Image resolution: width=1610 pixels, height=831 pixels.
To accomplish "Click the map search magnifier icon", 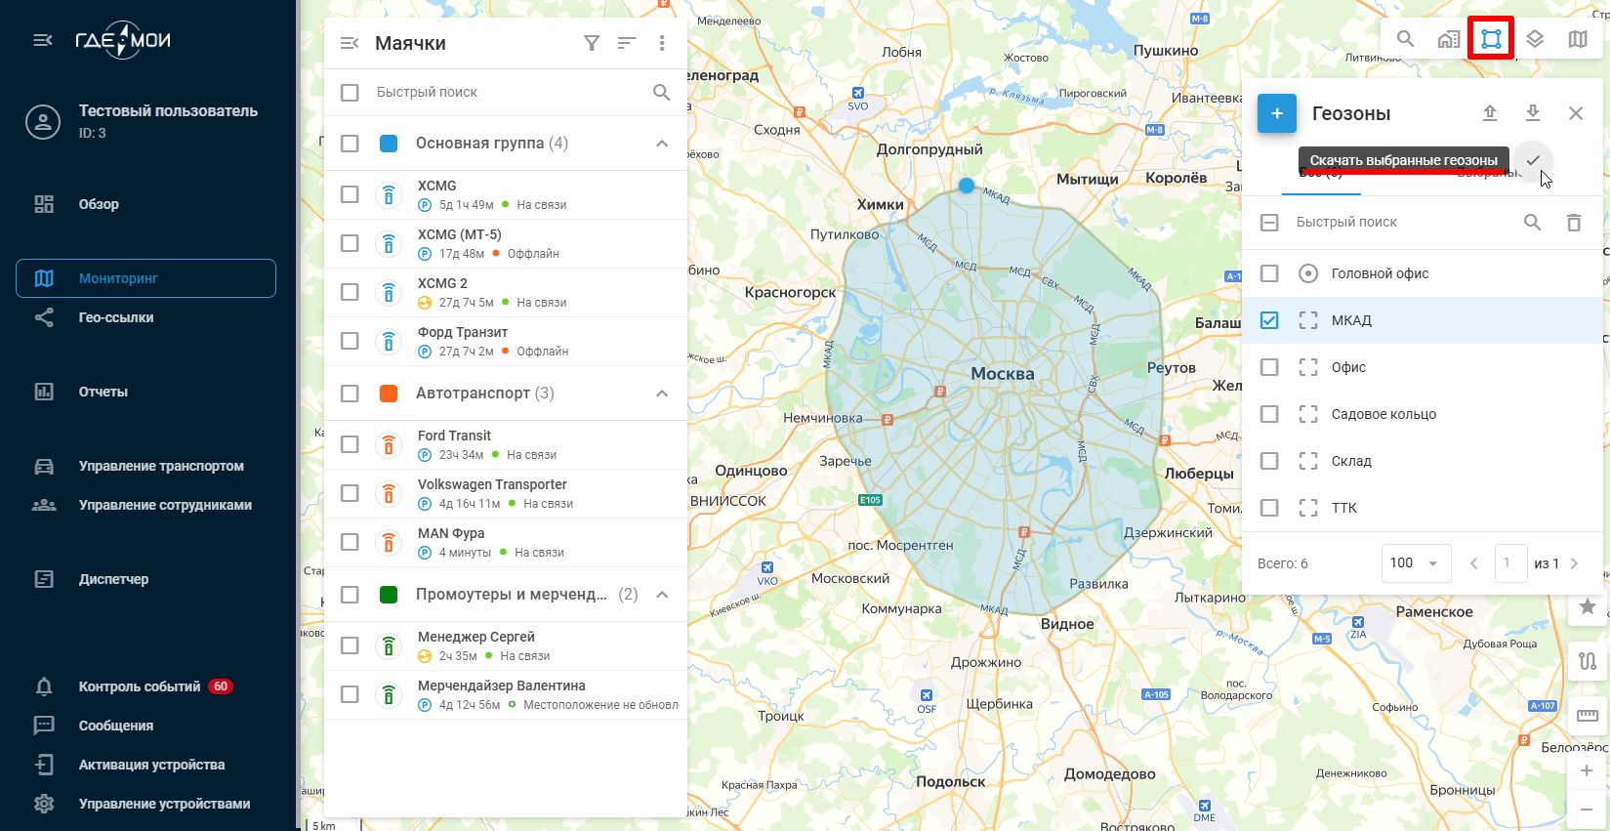I will (1405, 39).
